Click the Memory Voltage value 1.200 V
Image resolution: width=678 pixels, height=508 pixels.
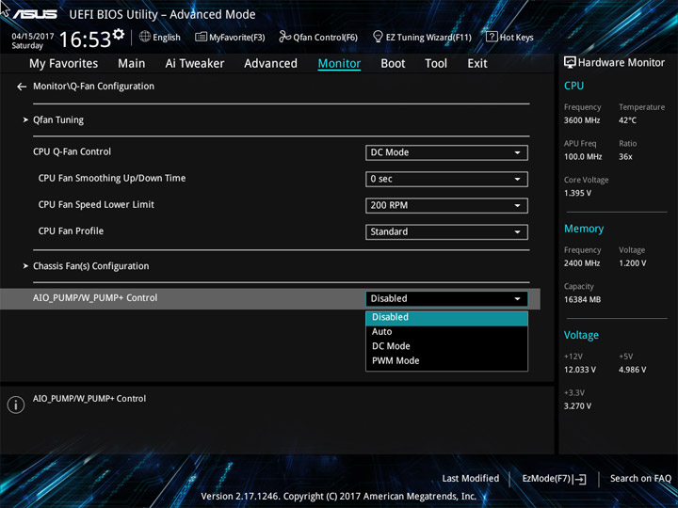point(633,263)
